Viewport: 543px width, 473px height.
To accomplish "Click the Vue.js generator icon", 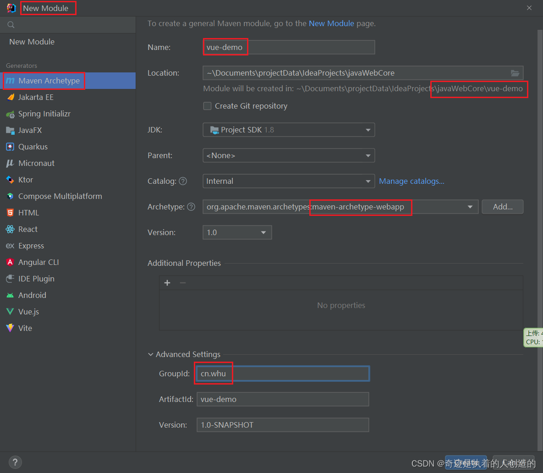I will click(x=10, y=312).
